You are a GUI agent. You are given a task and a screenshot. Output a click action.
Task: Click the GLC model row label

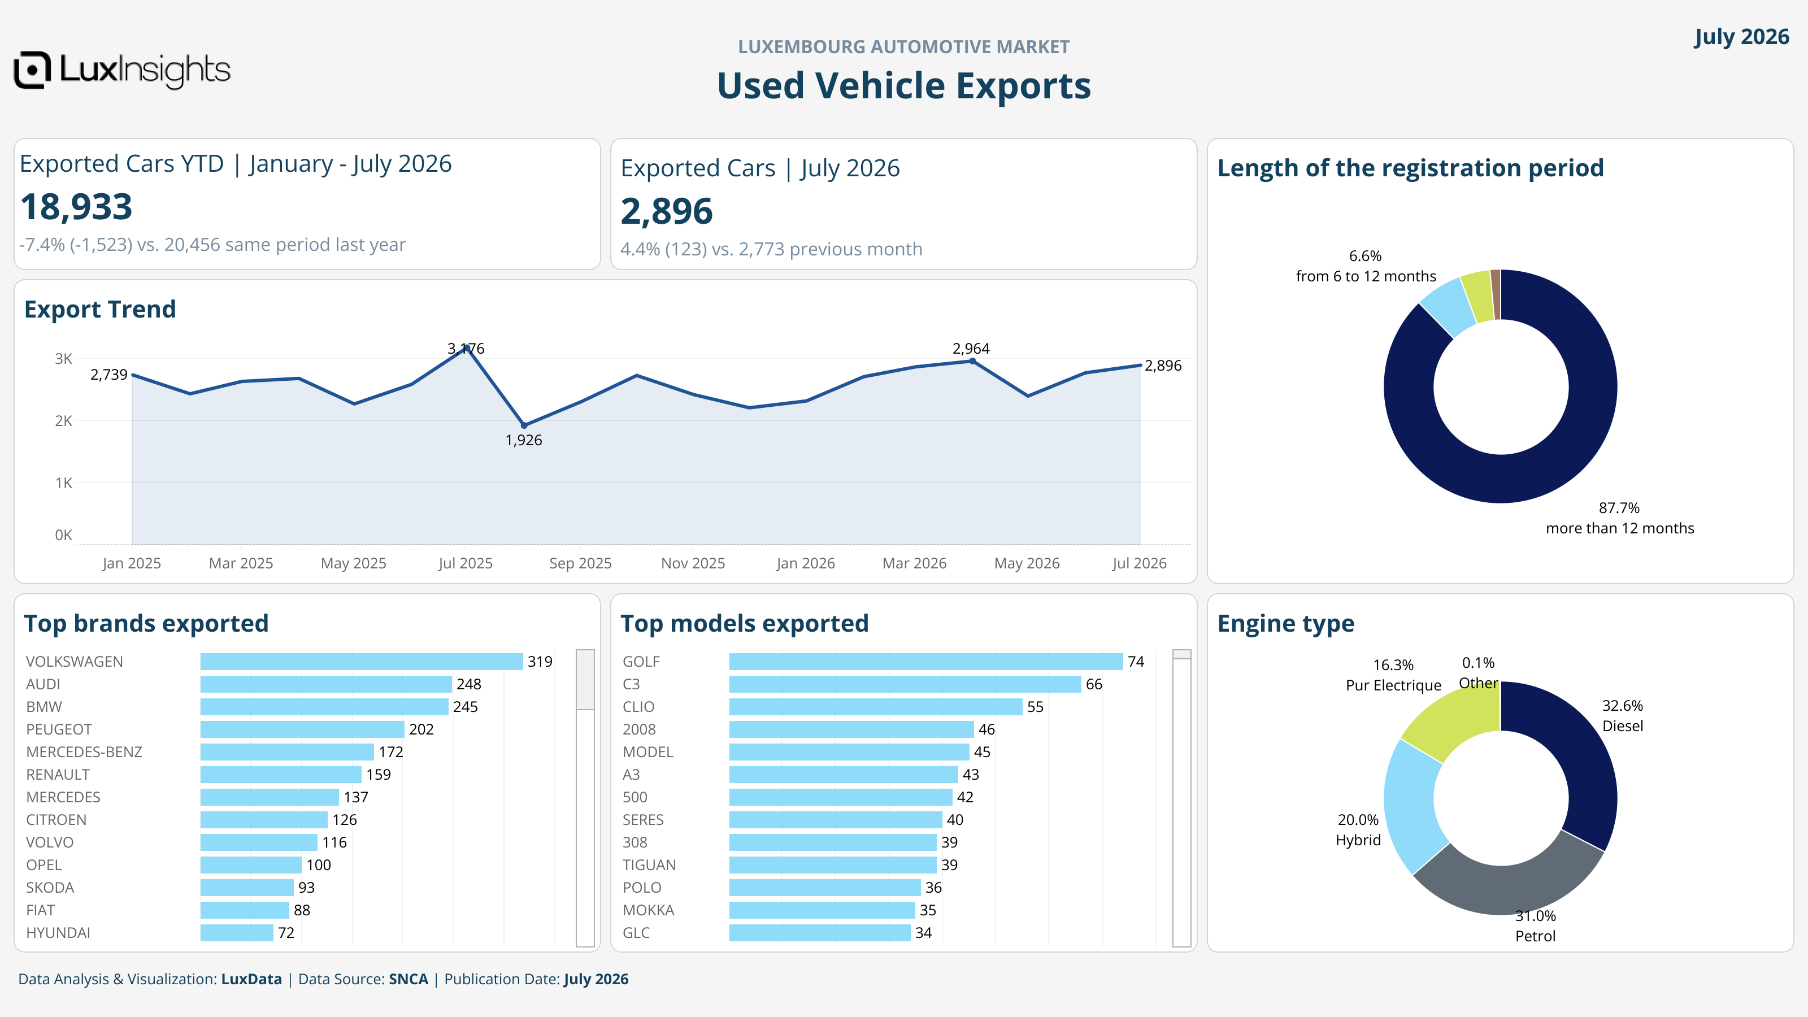[636, 933]
